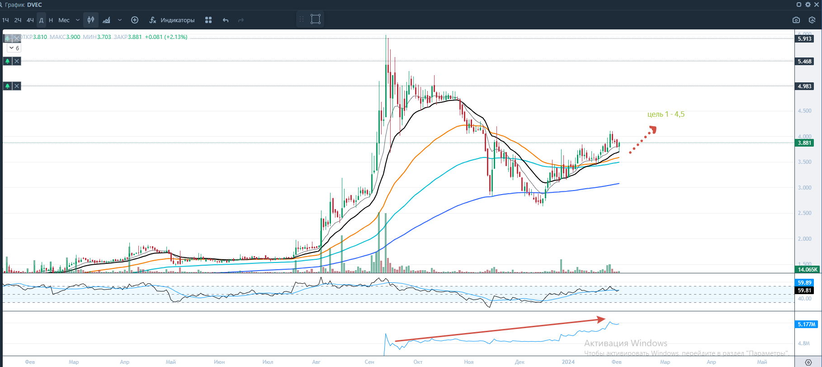Open the chart type dropdown arrow
The height and width of the screenshot is (367, 822).
click(120, 20)
